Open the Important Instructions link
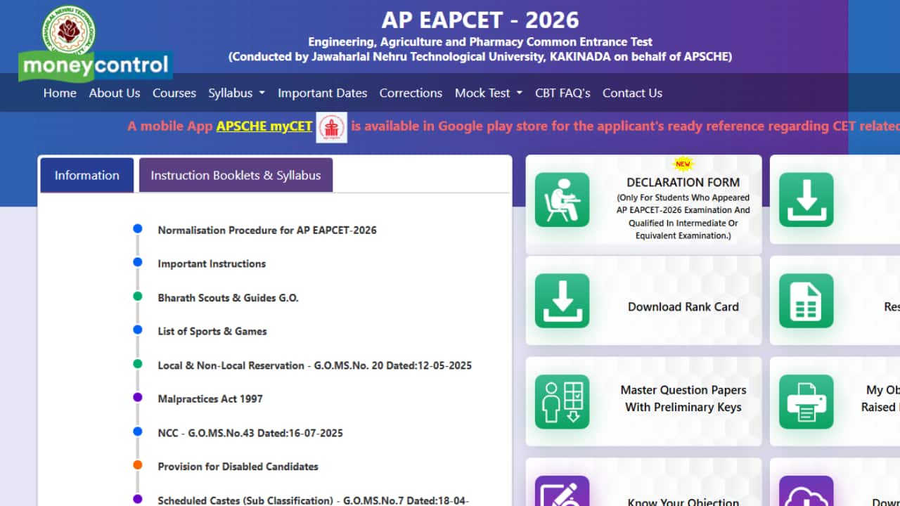900x506 pixels. coord(212,264)
